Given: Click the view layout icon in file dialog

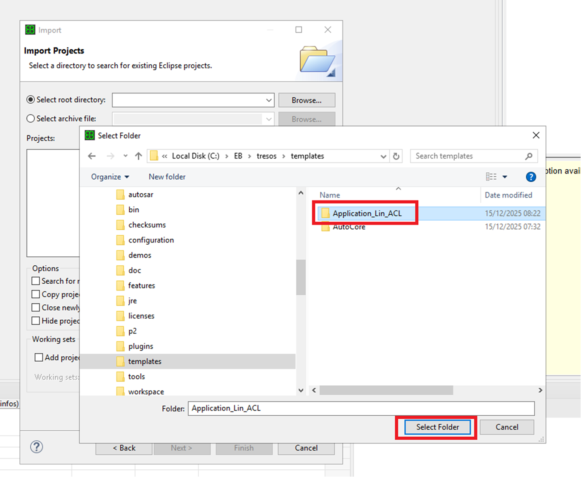Looking at the screenshot, I should pyautogui.click(x=491, y=177).
